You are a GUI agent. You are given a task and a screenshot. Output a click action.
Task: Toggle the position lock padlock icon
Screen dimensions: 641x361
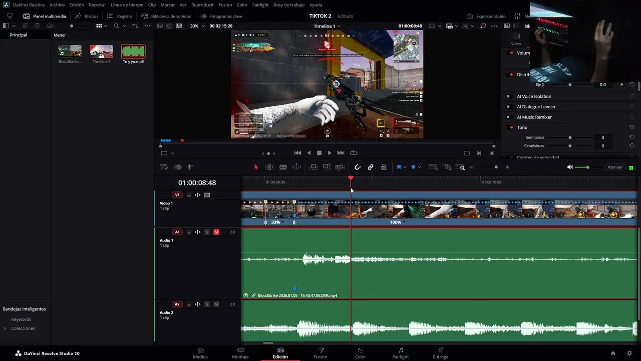384,167
